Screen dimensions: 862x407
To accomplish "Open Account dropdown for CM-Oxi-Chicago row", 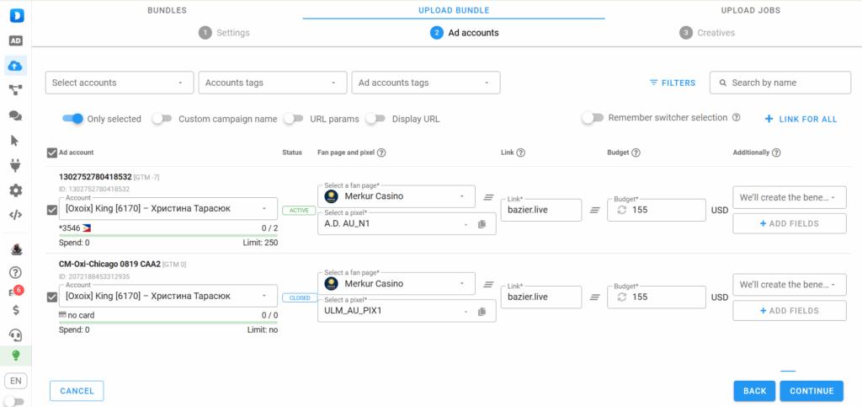I will (168, 296).
